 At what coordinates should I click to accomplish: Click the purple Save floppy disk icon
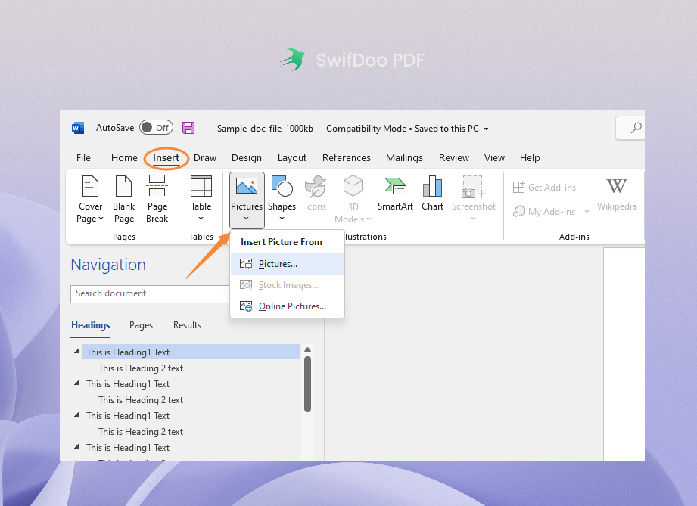coord(188,128)
